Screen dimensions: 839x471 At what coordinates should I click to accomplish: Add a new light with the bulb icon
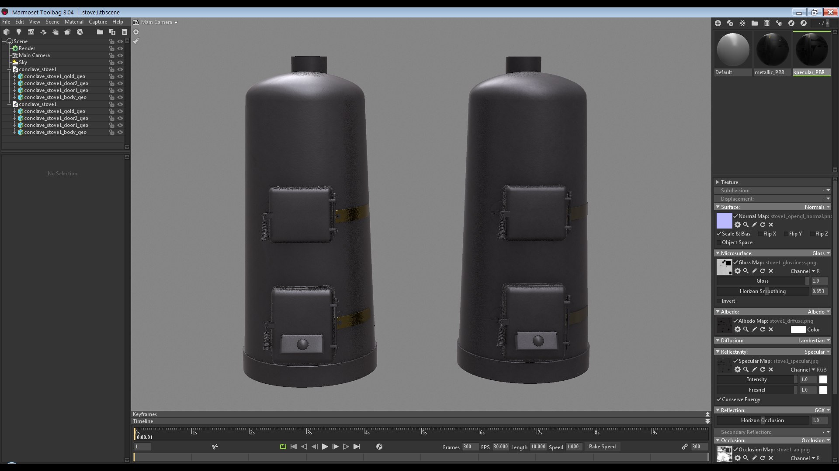click(19, 32)
